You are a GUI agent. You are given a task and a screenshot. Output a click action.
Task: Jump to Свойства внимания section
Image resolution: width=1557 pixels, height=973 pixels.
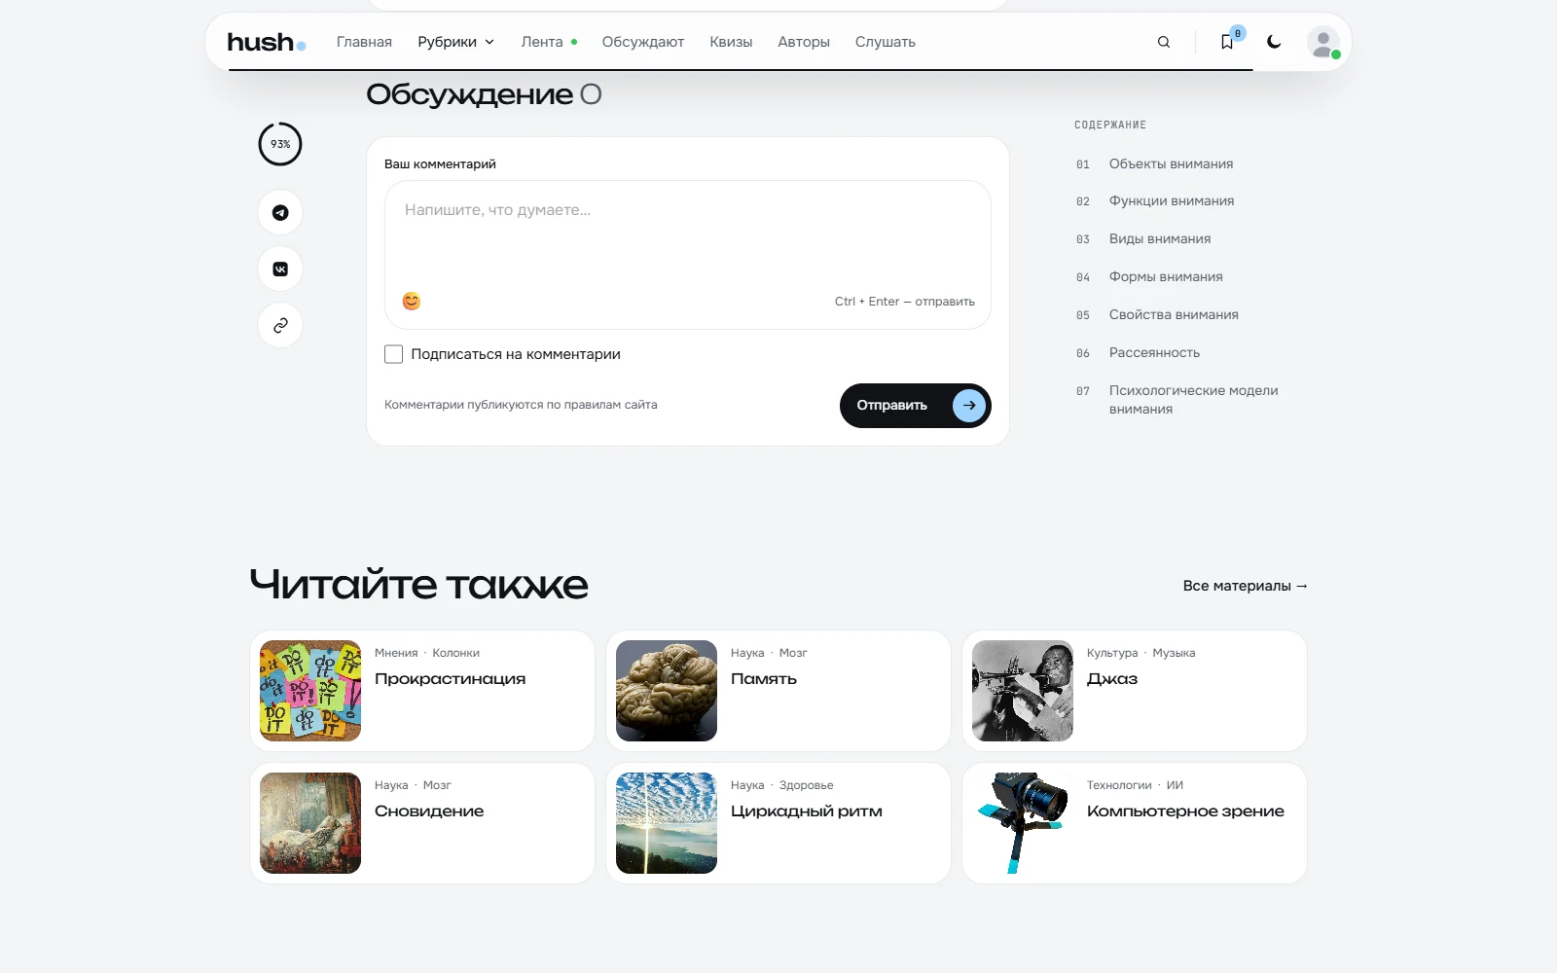pos(1174,314)
